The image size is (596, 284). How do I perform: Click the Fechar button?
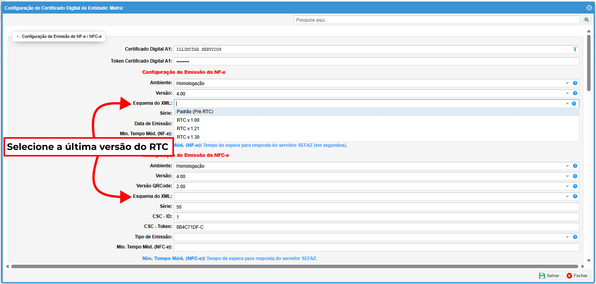578,275
